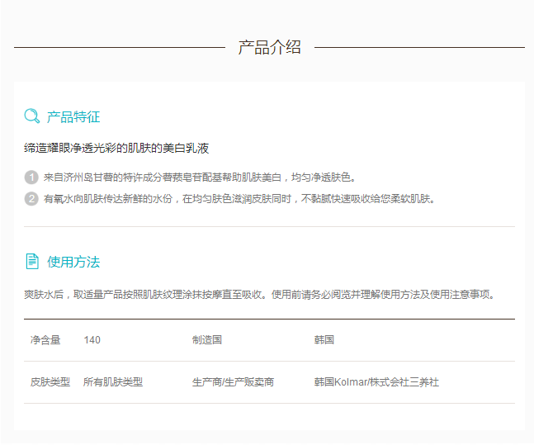Click the 生产商/生产贩卖商 label
The width and height of the screenshot is (534, 445).
[x=233, y=382]
